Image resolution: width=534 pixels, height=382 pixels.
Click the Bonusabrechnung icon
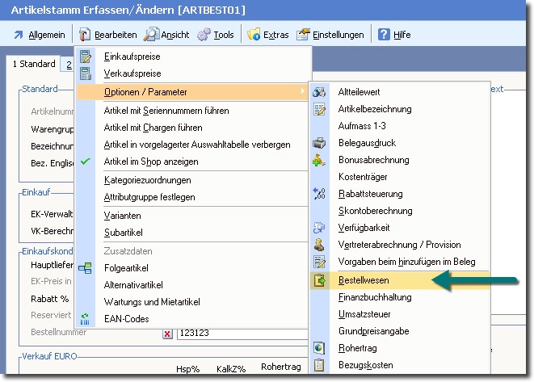(x=319, y=160)
